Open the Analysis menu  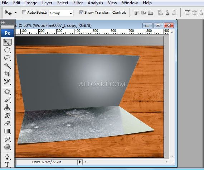tap(95, 3)
